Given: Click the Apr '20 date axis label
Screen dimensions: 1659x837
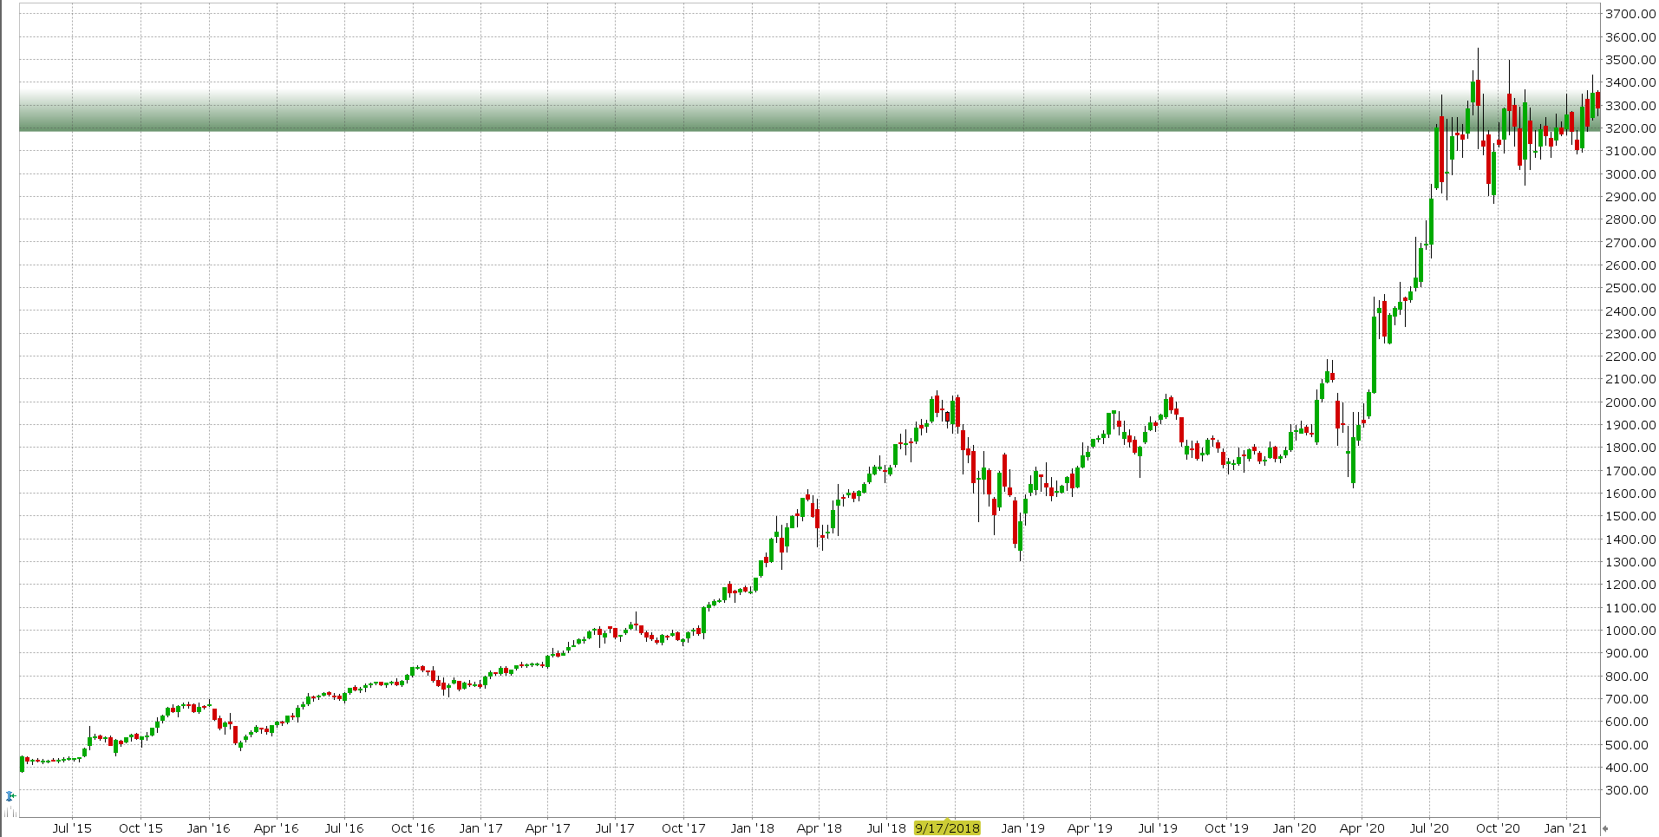Looking at the screenshot, I should [1362, 827].
